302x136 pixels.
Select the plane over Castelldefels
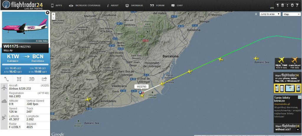[88, 99]
